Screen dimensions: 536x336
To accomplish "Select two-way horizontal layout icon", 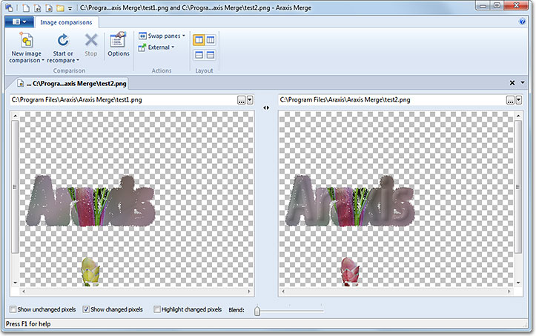I will point(199,55).
